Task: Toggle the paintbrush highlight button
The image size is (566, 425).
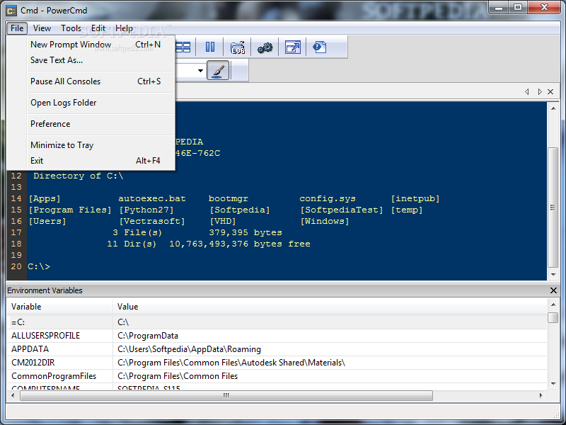Action: pos(218,70)
